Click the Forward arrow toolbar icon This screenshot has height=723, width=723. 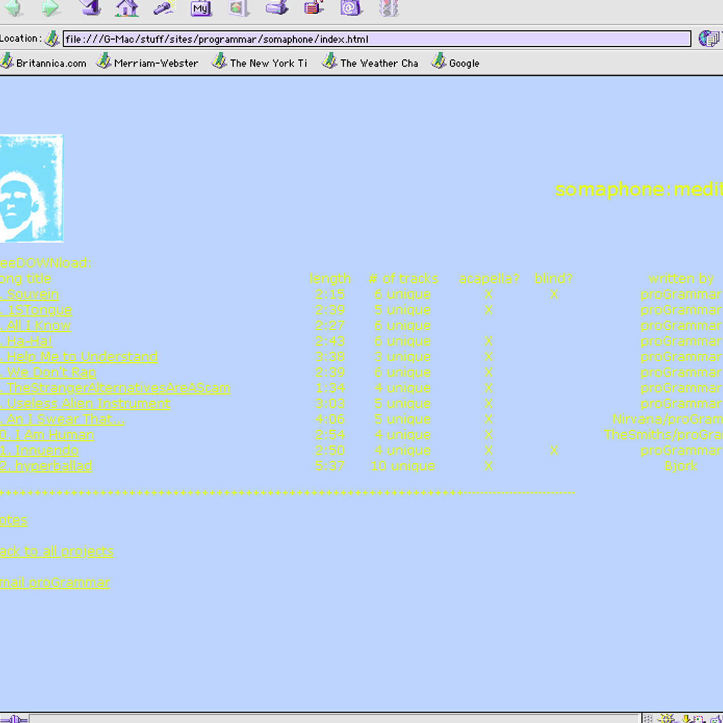point(50,7)
